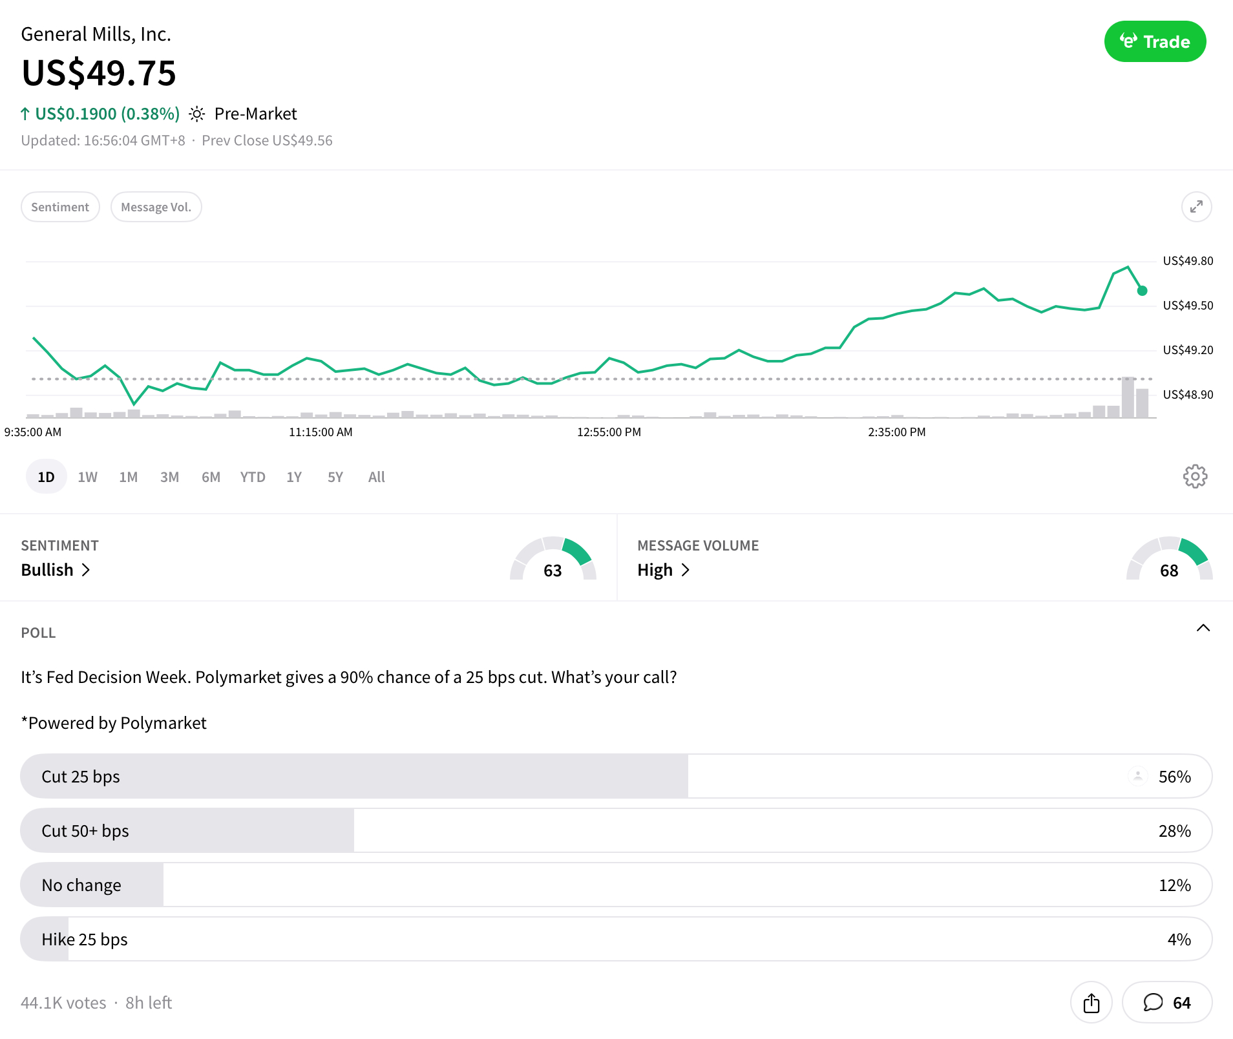
Task: Switch chart to 1W range
Action: [87, 477]
